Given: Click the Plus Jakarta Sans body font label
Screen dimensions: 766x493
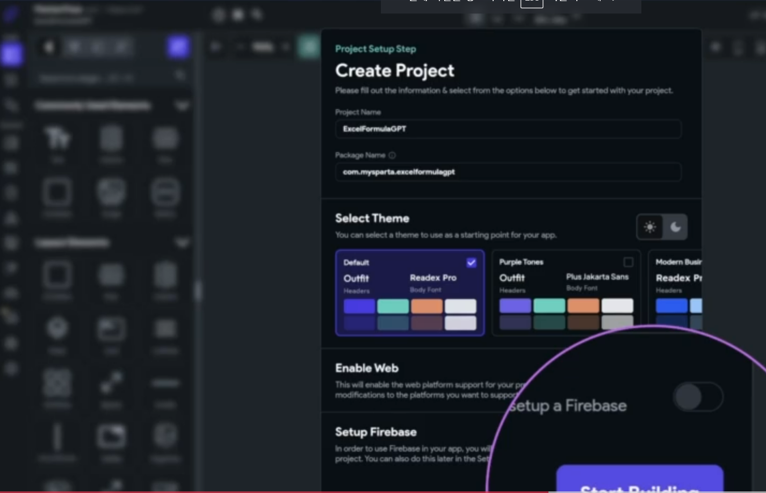Looking at the screenshot, I should click(x=597, y=277).
